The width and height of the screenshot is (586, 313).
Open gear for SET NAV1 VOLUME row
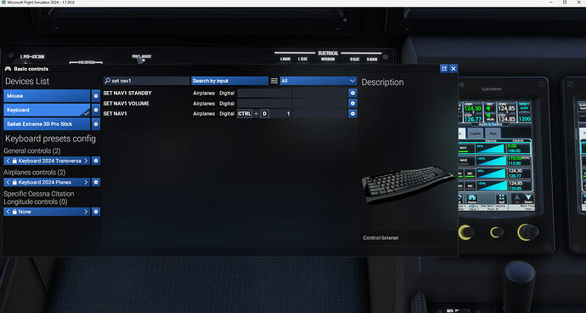(x=352, y=103)
